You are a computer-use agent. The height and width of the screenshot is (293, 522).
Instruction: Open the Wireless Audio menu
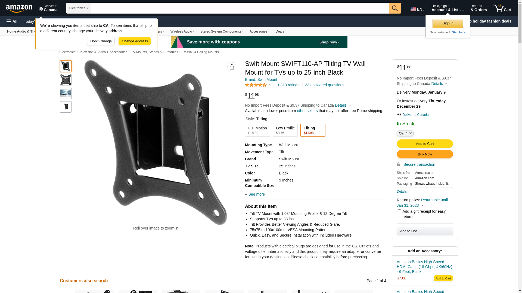pos(182,31)
